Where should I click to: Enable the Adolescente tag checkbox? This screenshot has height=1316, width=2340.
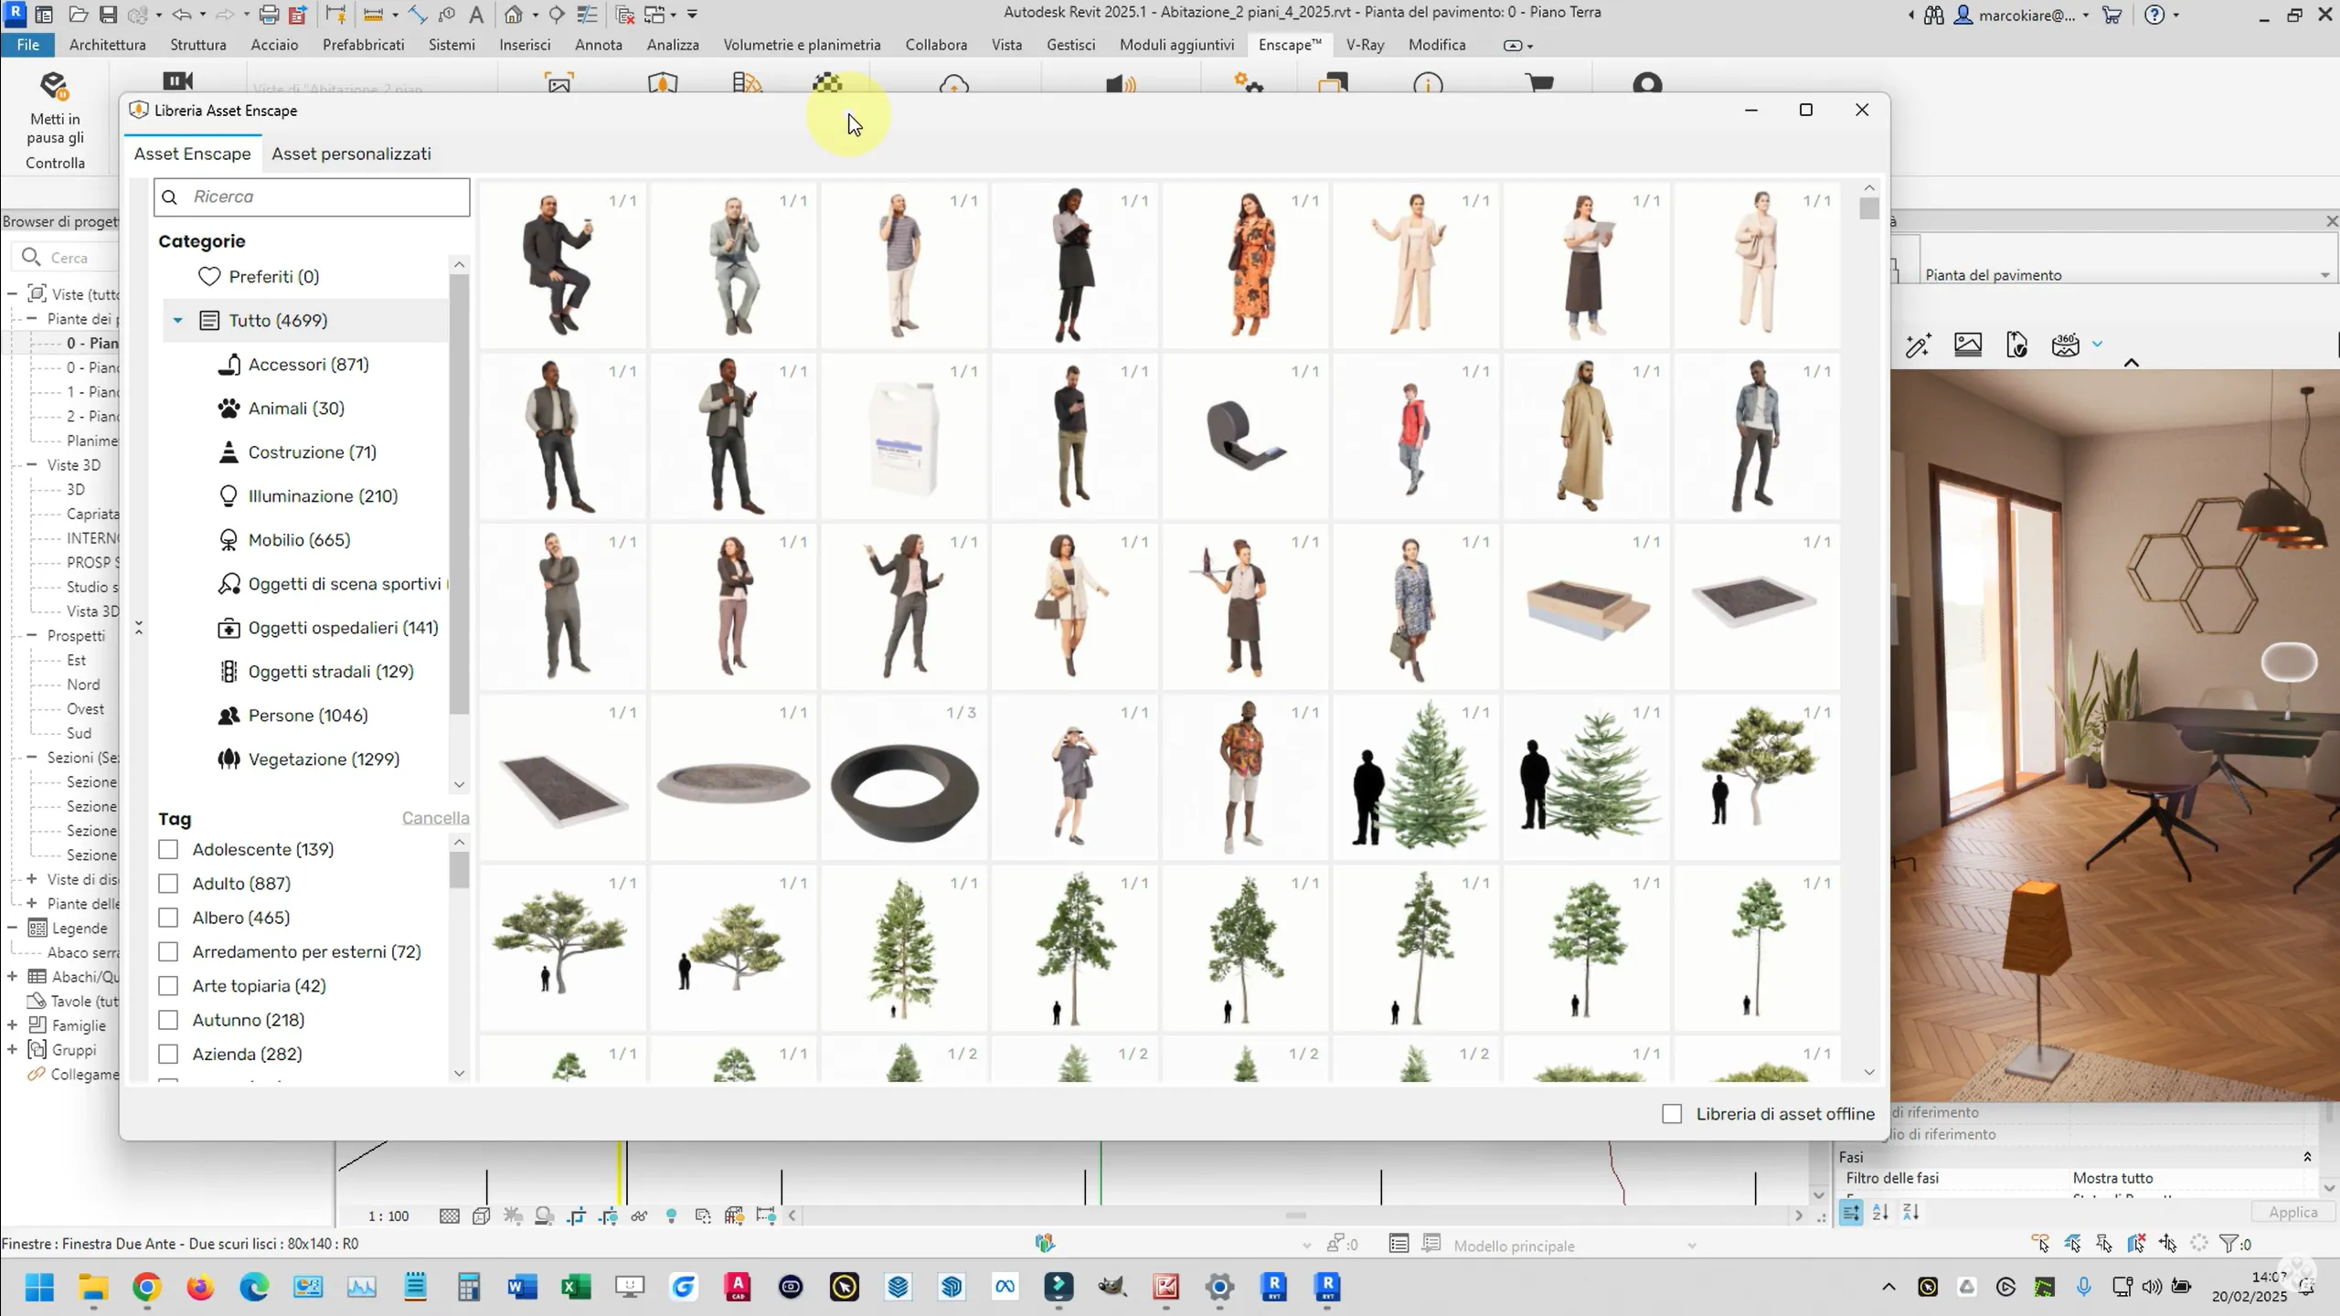168,850
